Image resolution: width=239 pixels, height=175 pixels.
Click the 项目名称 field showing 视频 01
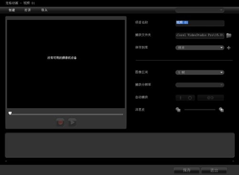pyautogui.click(x=200, y=23)
